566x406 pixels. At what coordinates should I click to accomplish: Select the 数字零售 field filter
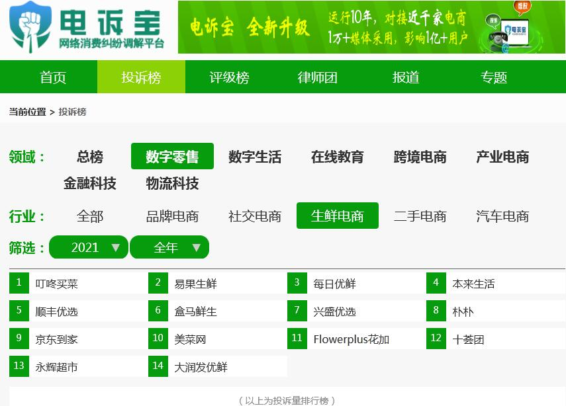coord(172,157)
